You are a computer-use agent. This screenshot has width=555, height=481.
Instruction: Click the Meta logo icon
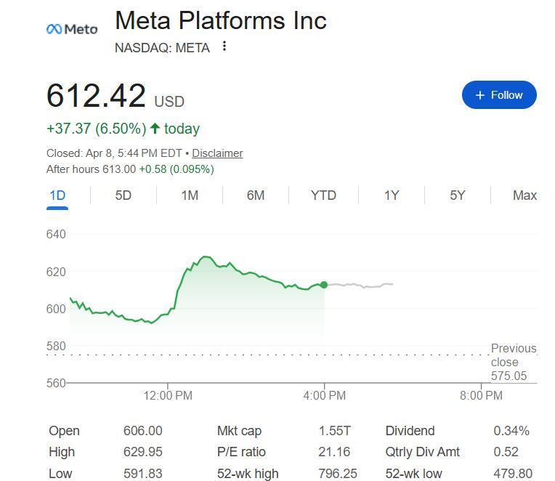click(x=71, y=29)
